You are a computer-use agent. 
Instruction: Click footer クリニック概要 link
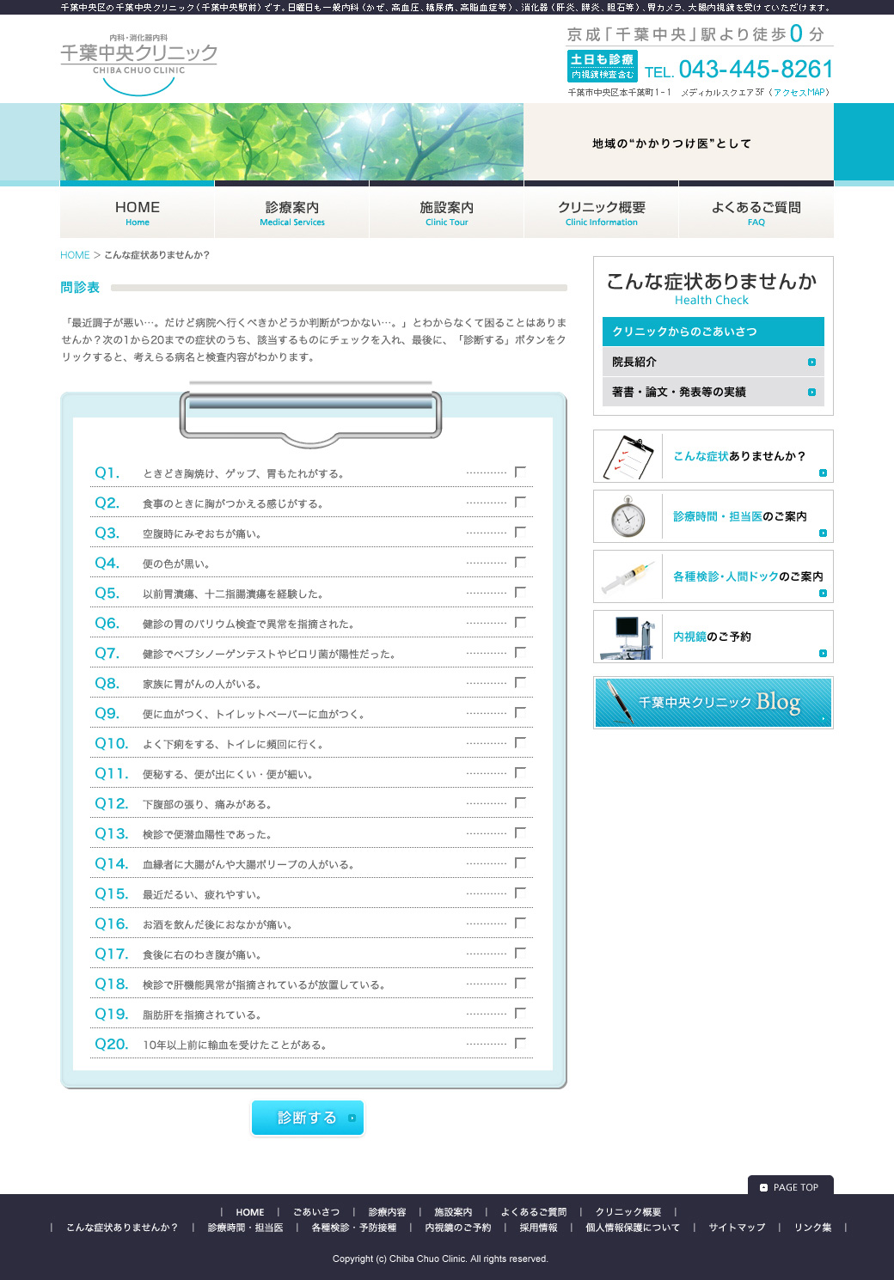[x=628, y=1212]
